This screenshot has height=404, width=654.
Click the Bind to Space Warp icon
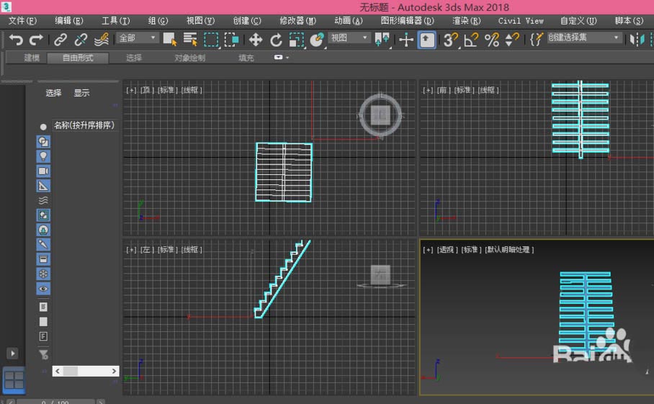[102, 40]
